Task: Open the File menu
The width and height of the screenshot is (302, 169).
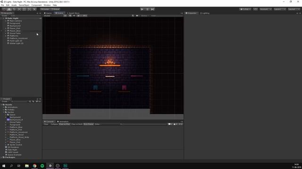Action: point(2,5)
